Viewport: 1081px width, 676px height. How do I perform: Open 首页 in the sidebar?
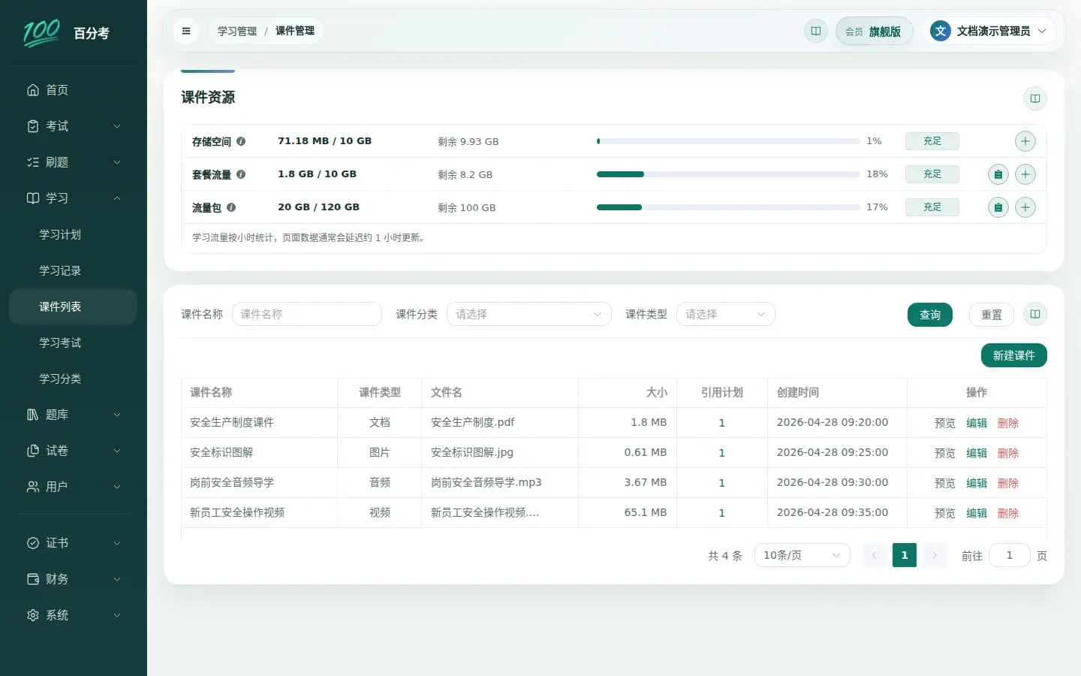click(x=73, y=90)
